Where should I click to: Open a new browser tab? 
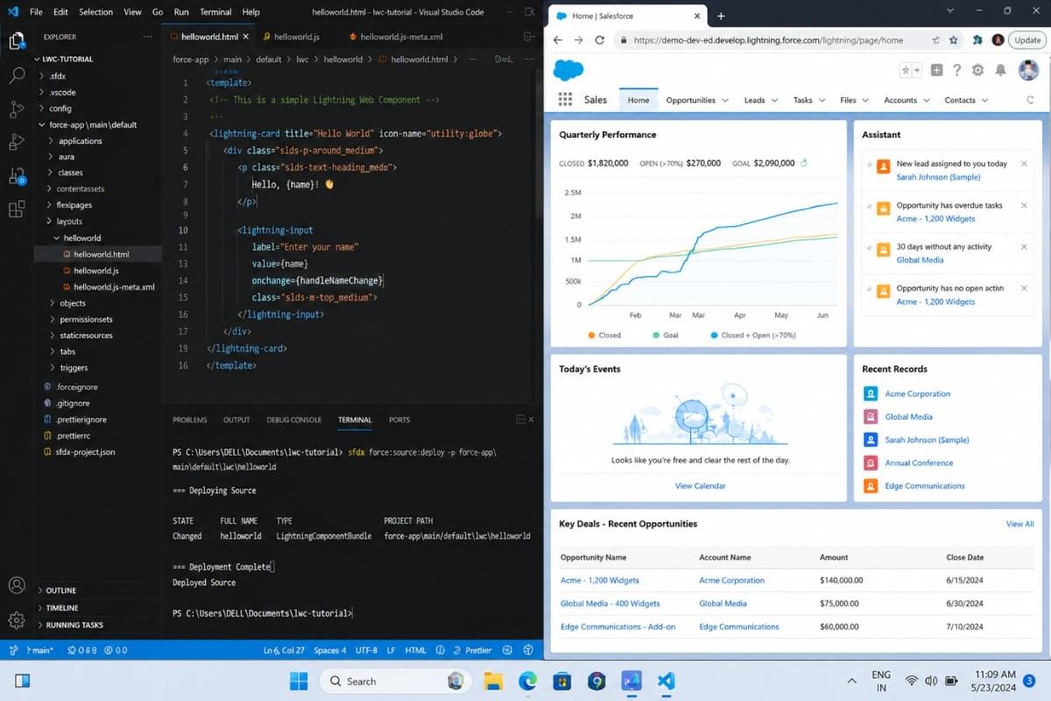(x=721, y=16)
